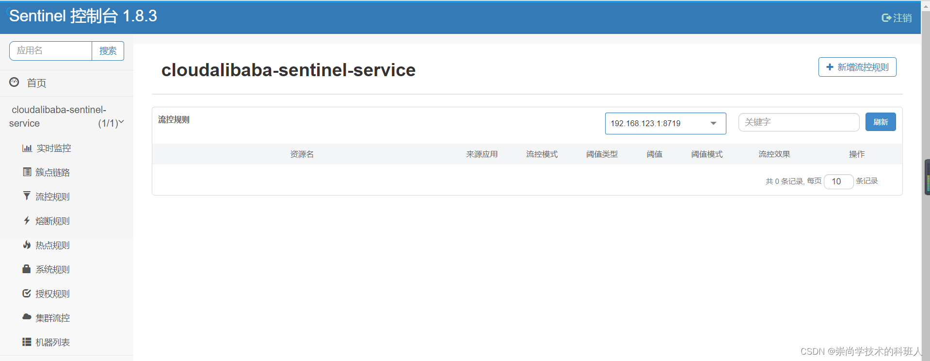Collapse the cloudalibaba-sentinel-service app chevron
The image size is (930, 361).
pyautogui.click(x=121, y=122)
